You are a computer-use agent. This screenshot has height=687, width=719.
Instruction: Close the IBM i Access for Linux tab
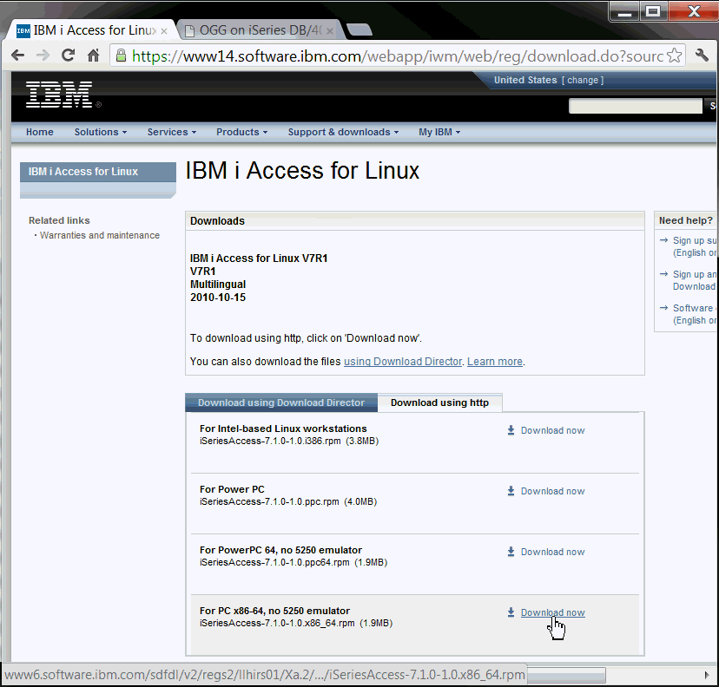[164, 31]
